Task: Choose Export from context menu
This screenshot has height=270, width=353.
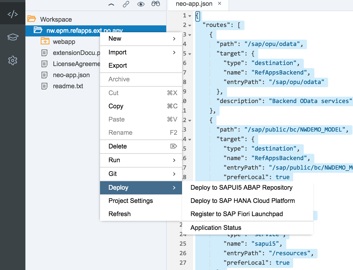Action: click(x=141, y=66)
